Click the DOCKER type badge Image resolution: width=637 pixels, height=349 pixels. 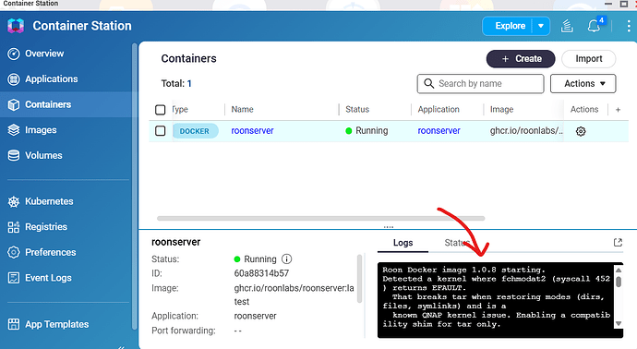click(x=195, y=131)
